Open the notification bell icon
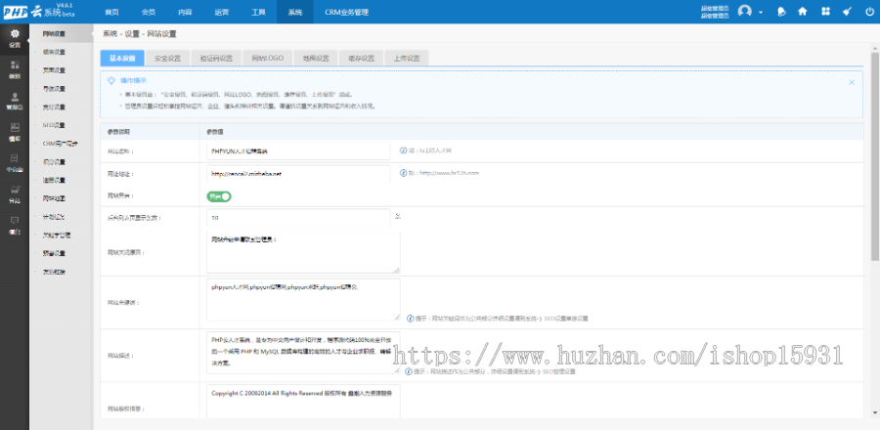The image size is (880, 430). [781, 12]
